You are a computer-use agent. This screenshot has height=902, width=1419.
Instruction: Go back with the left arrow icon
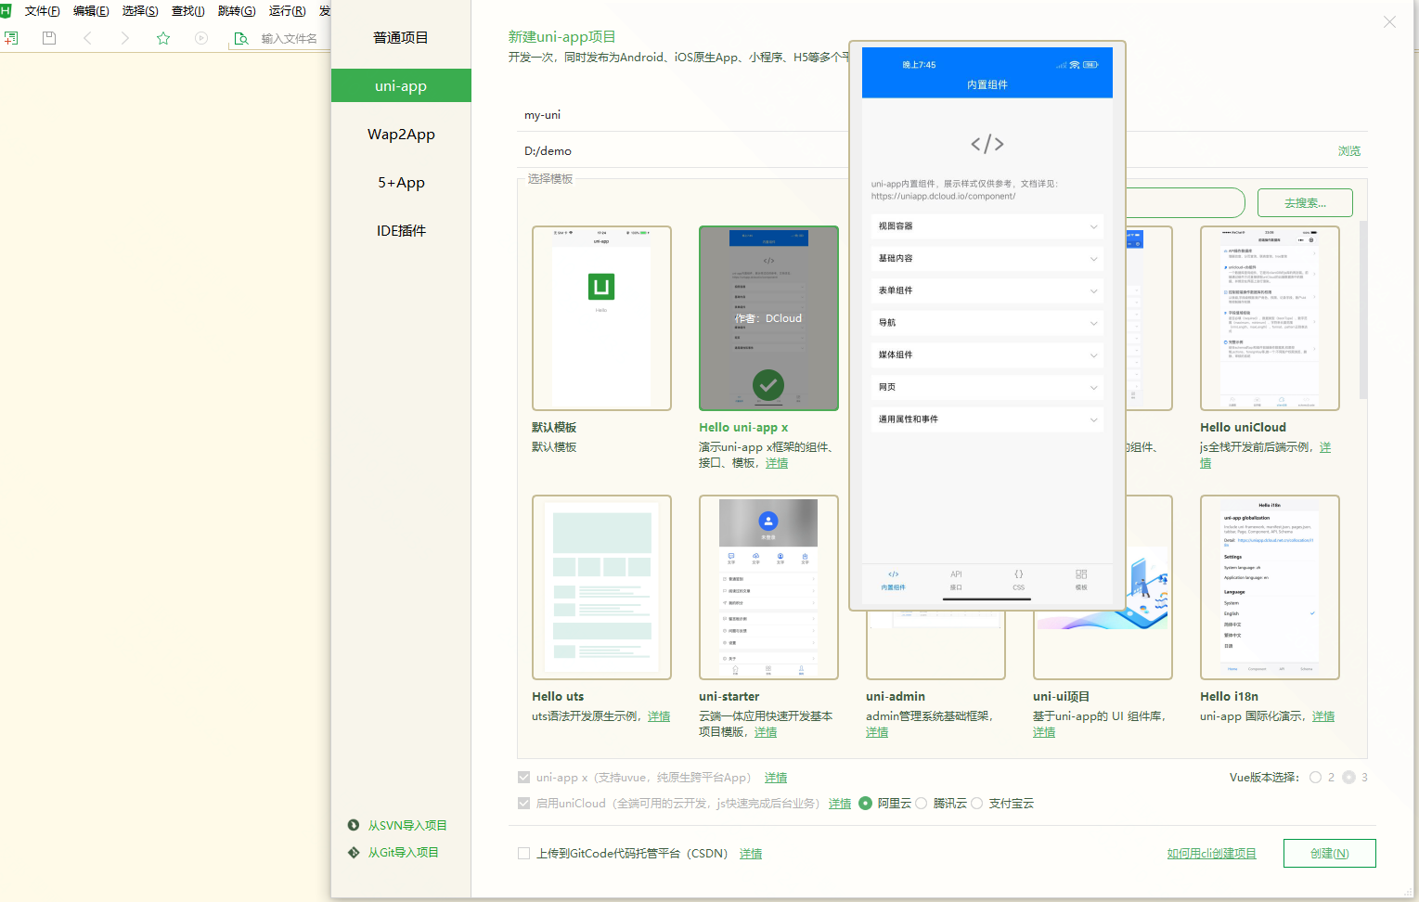87,38
